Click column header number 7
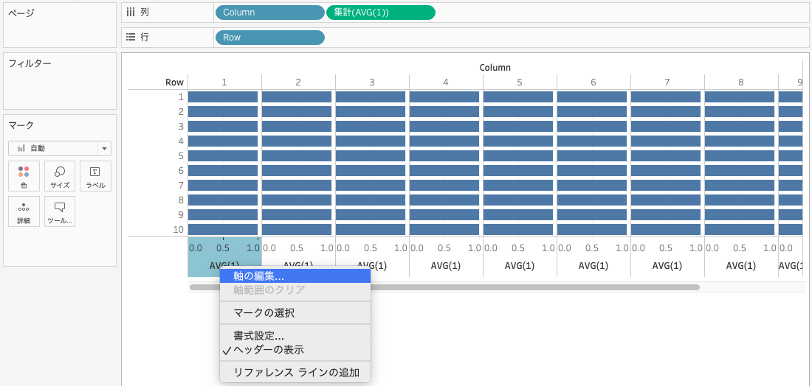812x386 pixels. pos(667,83)
